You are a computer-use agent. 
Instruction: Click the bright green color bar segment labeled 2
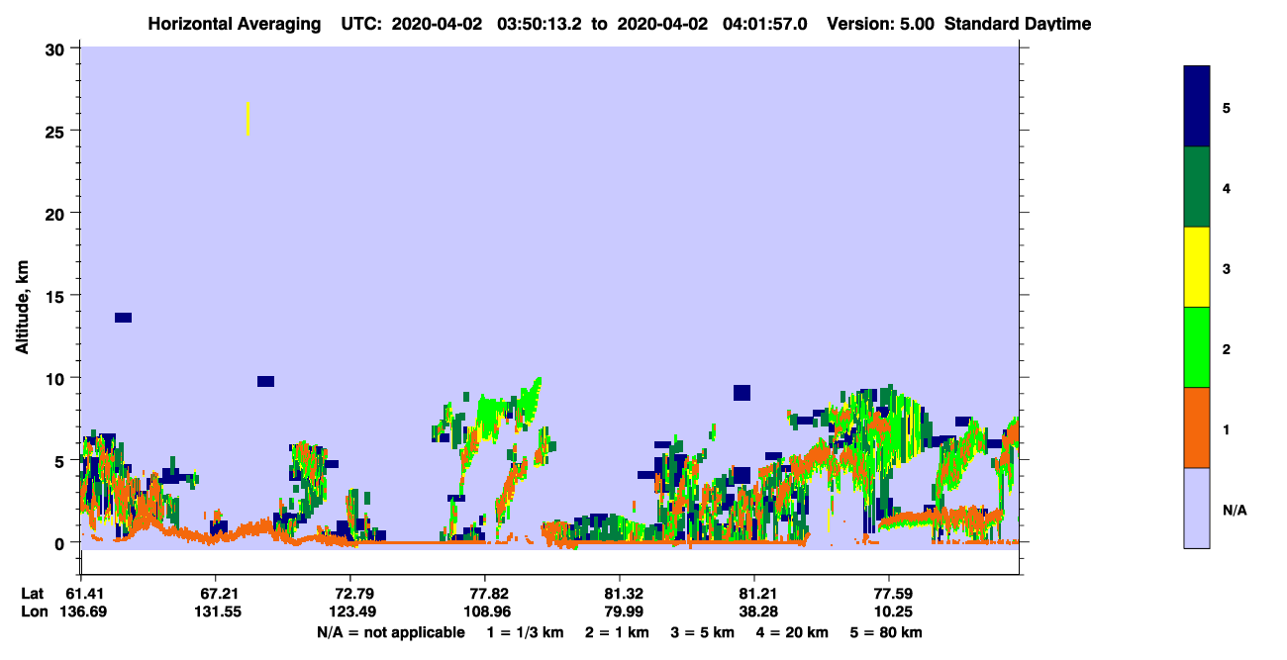click(x=1197, y=347)
